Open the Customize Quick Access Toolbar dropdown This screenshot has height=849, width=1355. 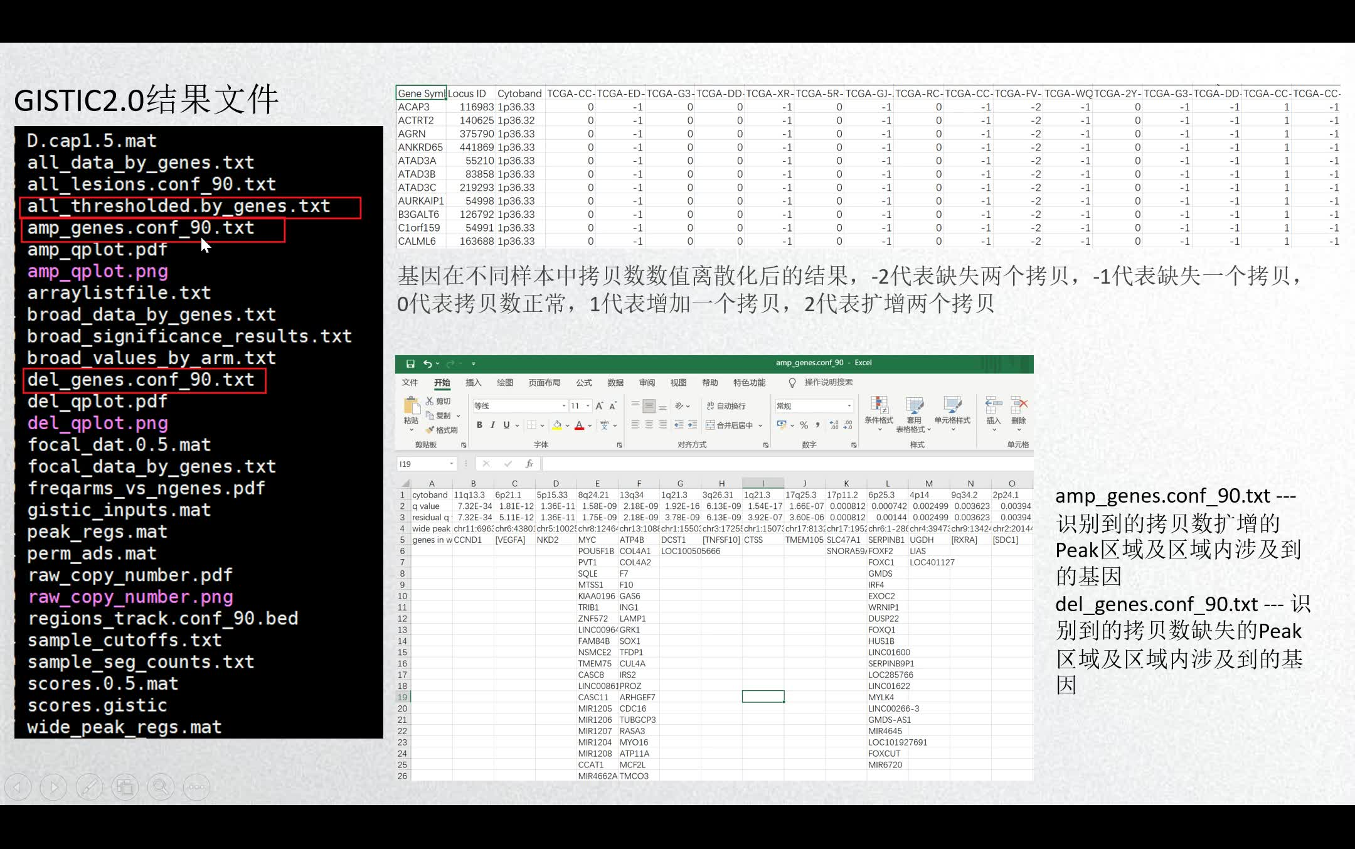[x=474, y=363]
